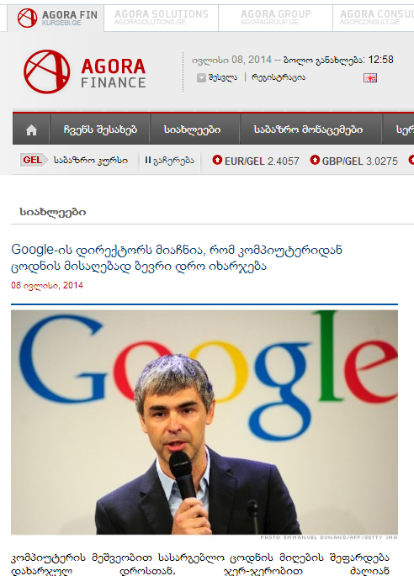414x576 pixels.
Task: Open the სიახლეები menu in navigation bar
Action: [x=192, y=129]
